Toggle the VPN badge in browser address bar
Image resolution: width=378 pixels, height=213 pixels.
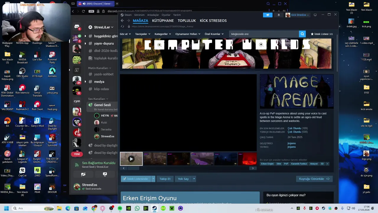coord(91,11)
